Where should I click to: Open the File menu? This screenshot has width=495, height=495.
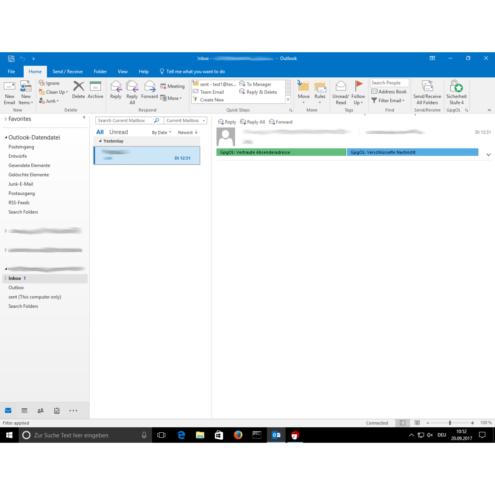pos(12,72)
